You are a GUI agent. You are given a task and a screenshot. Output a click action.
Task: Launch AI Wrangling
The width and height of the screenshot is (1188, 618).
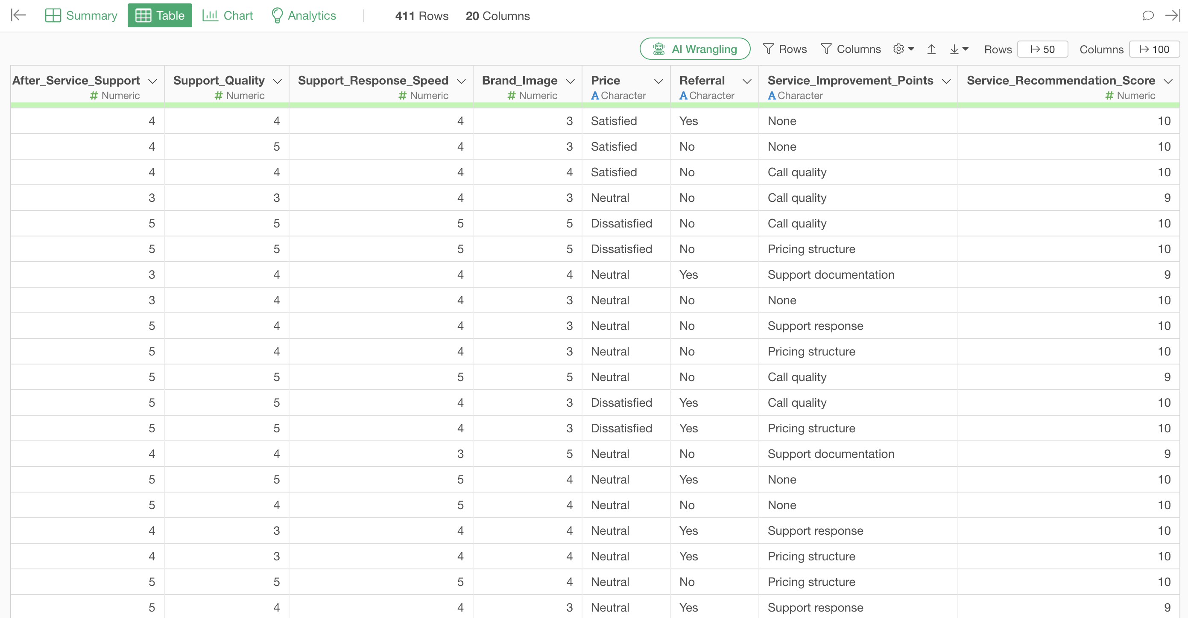(694, 49)
